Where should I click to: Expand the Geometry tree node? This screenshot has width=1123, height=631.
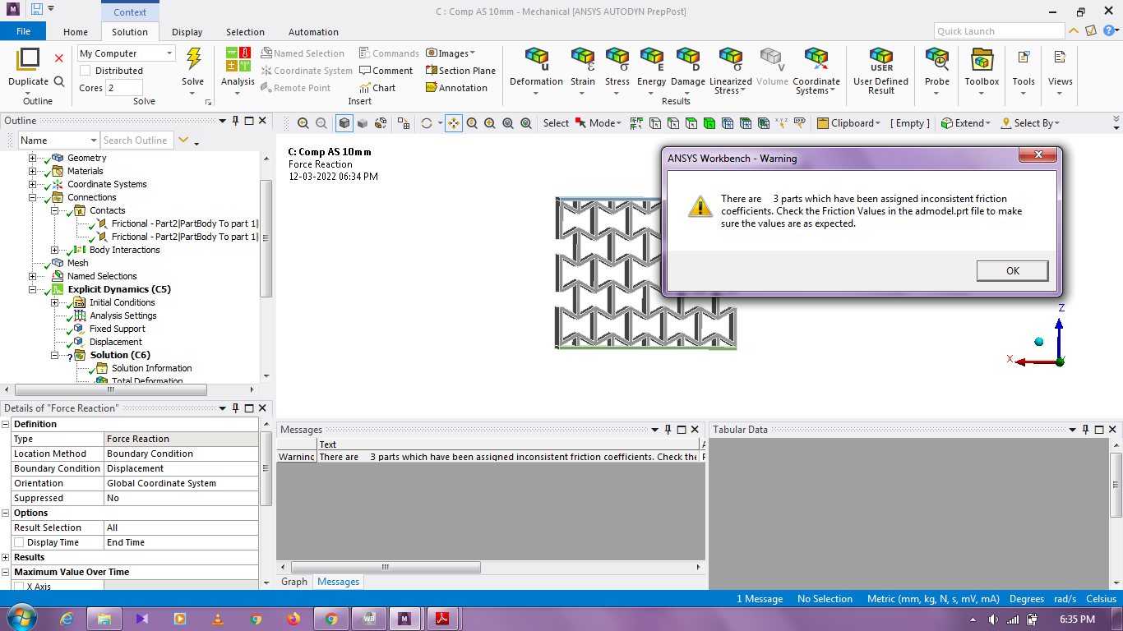[x=33, y=158]
